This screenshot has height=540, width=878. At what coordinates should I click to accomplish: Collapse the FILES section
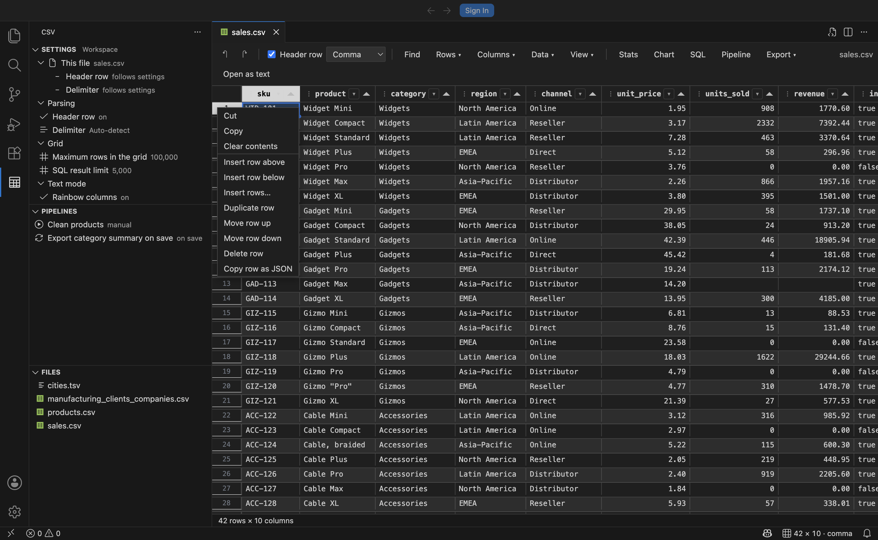tap(35, 372)
